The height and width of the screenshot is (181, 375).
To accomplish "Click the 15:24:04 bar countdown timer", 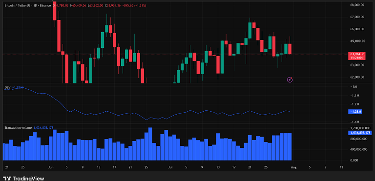I will click(x=356, y=58).
